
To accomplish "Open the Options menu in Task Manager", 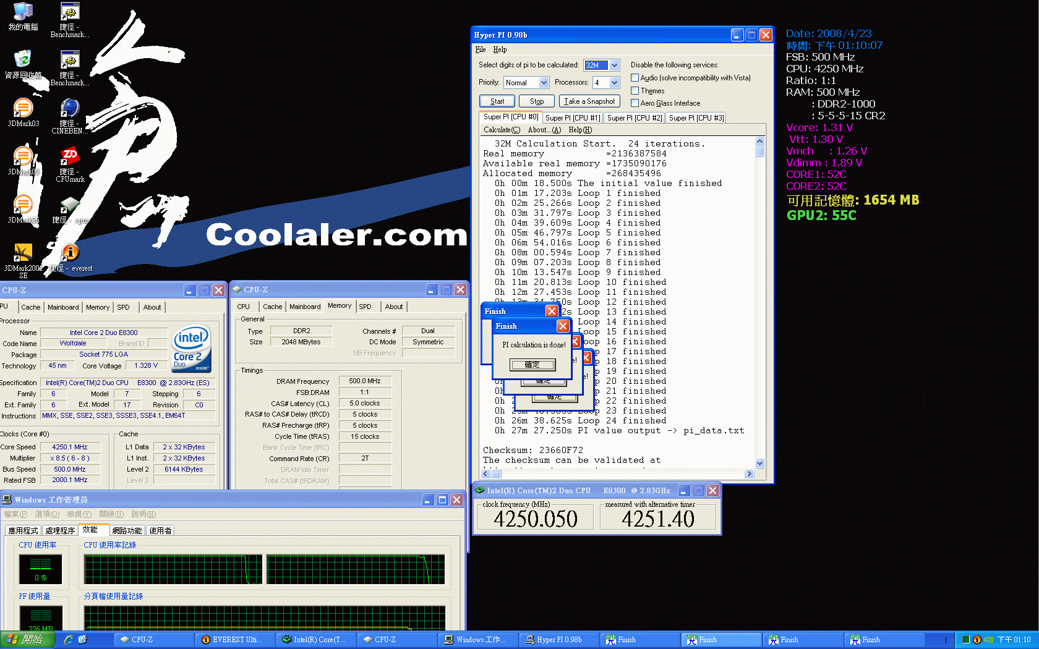I will pyautogui.click(x=47, y=514).
